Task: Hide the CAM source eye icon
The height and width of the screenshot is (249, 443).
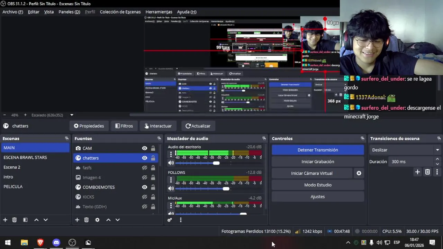Action: [x=145, y=148]
